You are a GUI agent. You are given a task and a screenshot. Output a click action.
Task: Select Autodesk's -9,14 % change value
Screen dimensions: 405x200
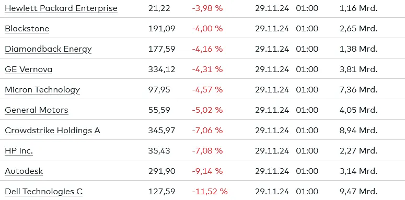(x=207, y=171)
